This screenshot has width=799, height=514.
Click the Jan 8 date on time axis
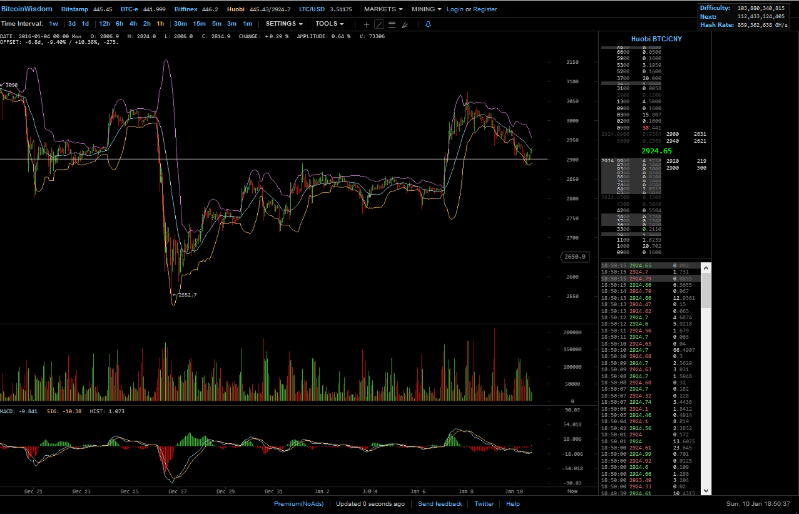466,491
